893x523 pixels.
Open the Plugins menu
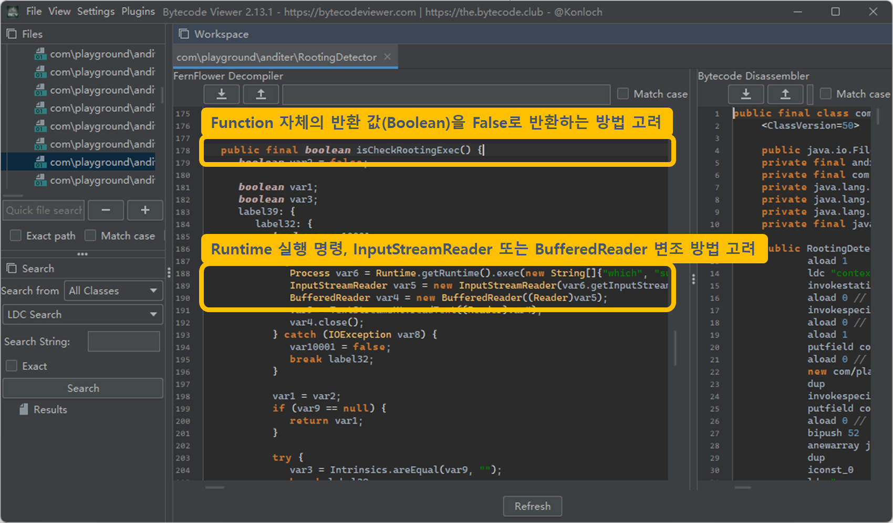click(138, 12)
